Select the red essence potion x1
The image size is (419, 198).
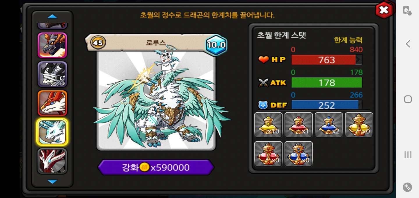click(x=299, y=125)
